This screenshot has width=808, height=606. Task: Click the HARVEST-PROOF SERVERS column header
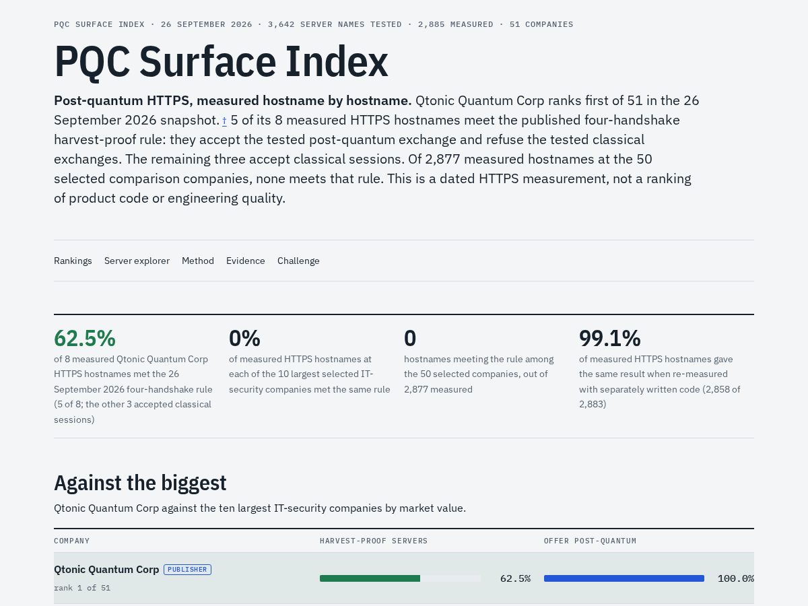pos(374,541)
